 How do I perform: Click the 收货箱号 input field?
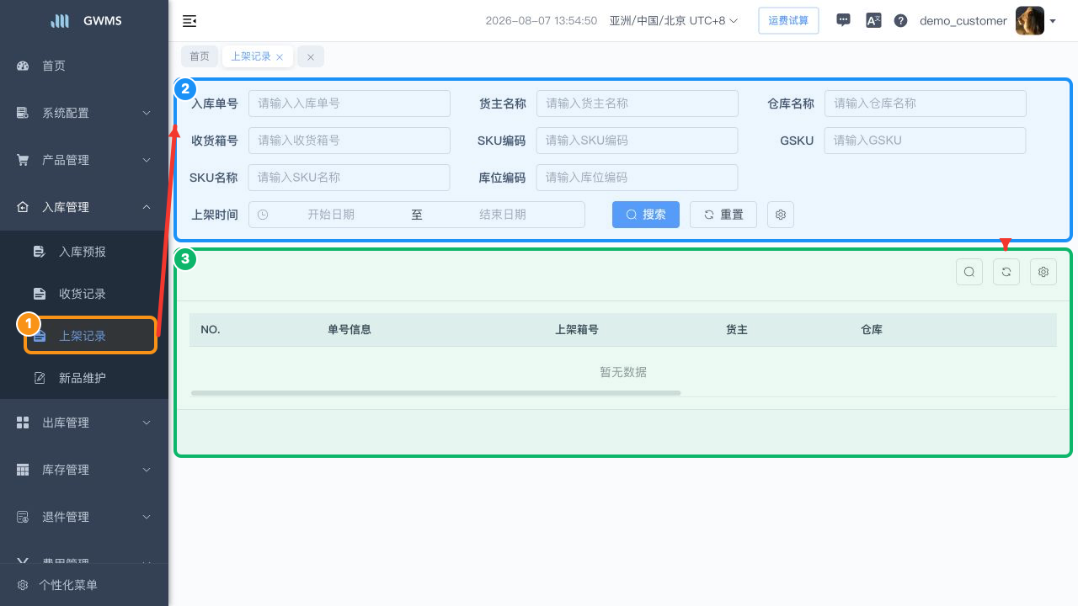point(350,141)
